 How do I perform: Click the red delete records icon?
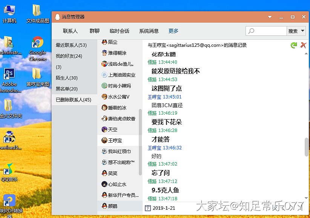(x=303, y=45)
